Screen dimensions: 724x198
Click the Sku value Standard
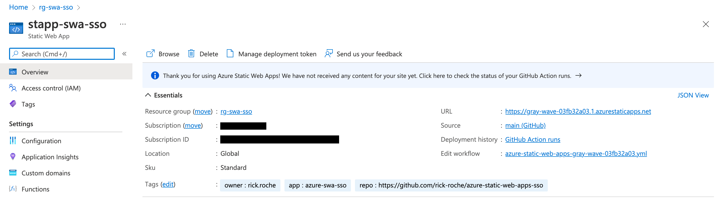[233, 167]
